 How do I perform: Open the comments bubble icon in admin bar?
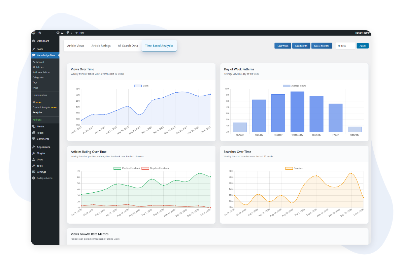coord(68,33)
